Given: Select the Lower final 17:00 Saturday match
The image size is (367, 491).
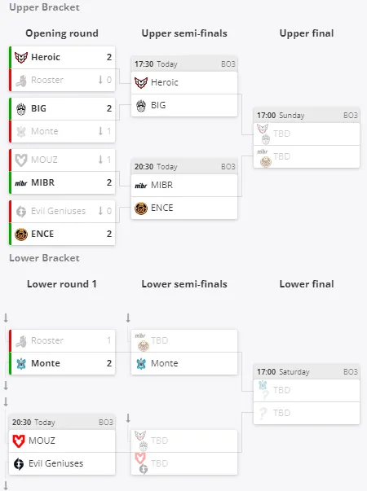Looking at the screenshot, I should click(307, 394).
